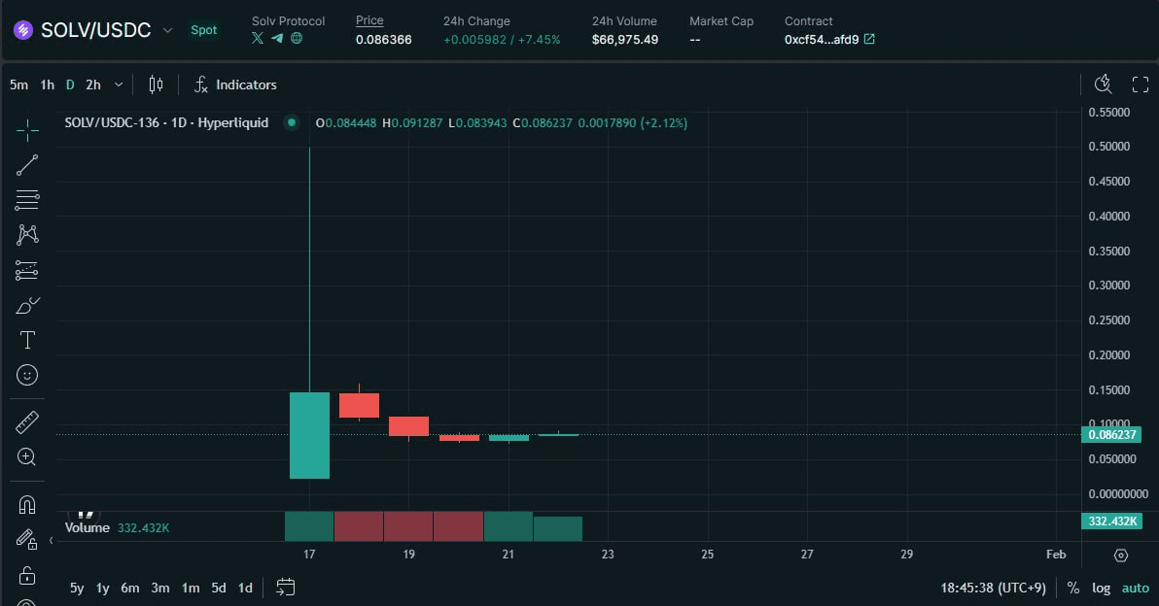This screenshot has width=1159, height=606.
Task: Set chart range to 1d
Action: pyautogui.click(x=245, y=589)
